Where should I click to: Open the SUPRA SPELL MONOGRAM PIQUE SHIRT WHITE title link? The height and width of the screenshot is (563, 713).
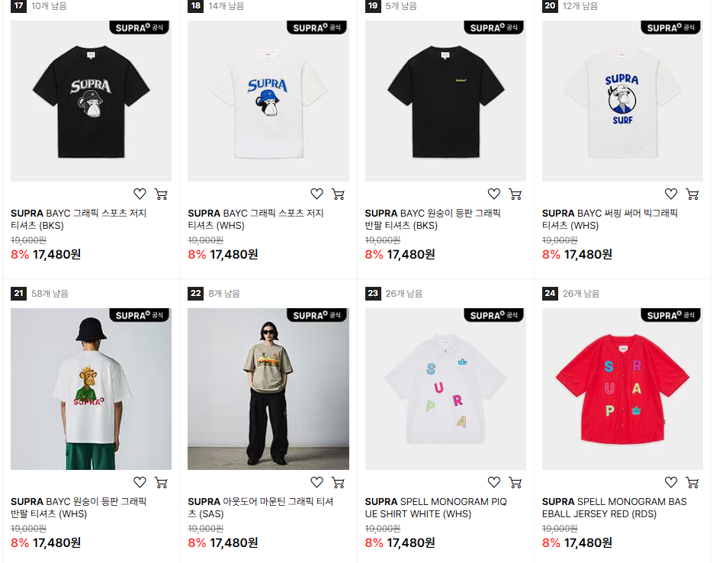tap(435, 507)
